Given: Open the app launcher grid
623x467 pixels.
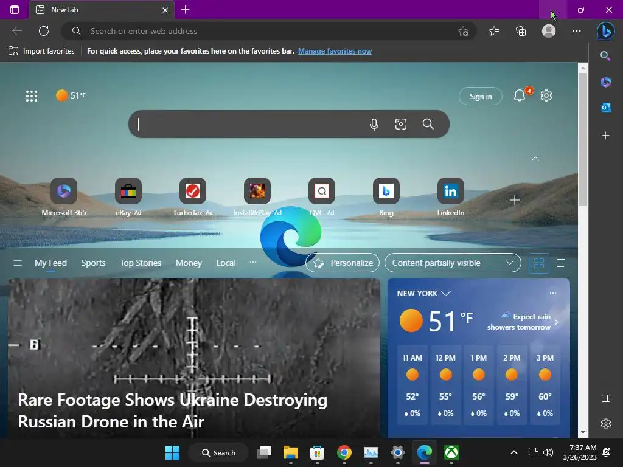Looking at the screenshot, I should pos(32,95).
